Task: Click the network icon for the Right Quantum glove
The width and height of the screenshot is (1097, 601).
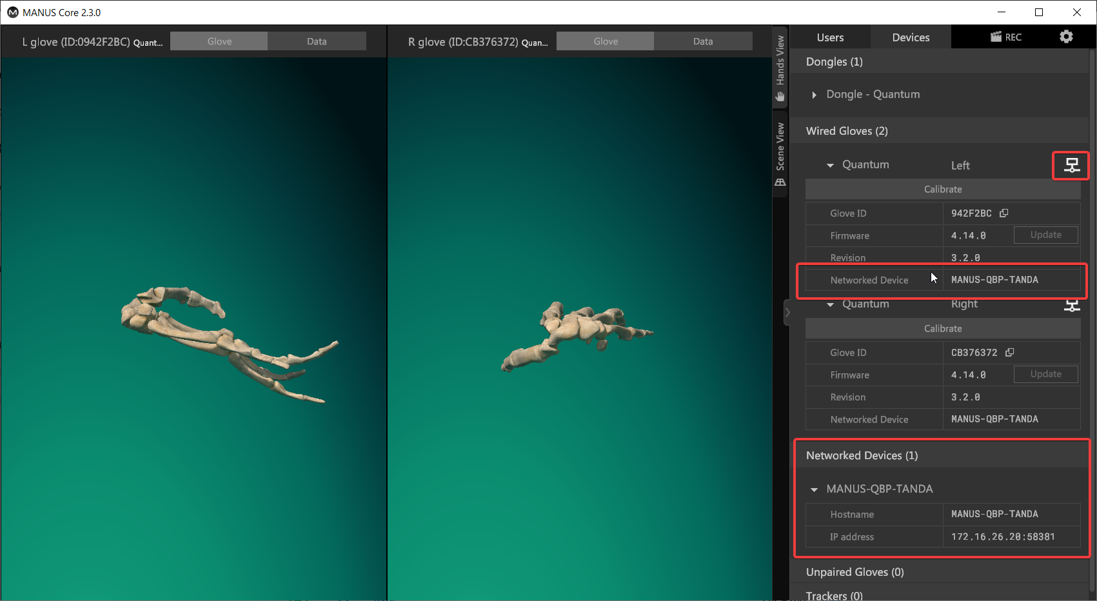Action: click(1071, 306)
